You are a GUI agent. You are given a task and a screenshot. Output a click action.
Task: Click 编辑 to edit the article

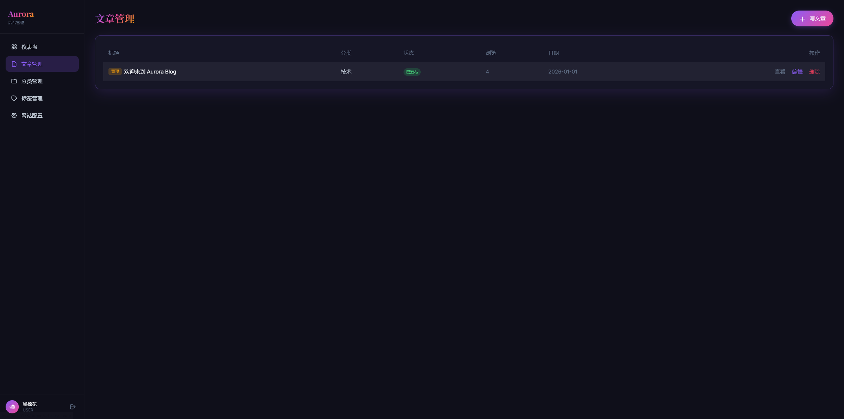click(797, 72)
